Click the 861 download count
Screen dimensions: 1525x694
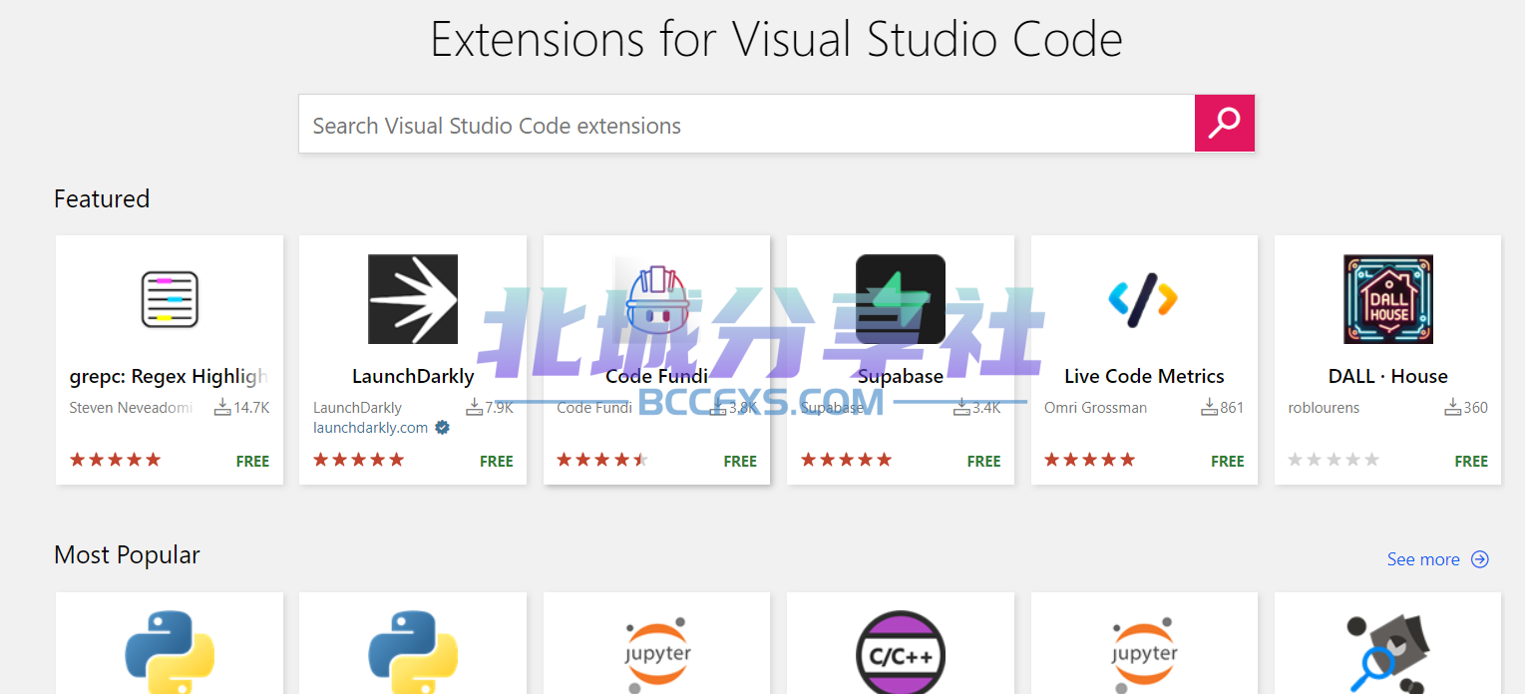[1232, 407]
